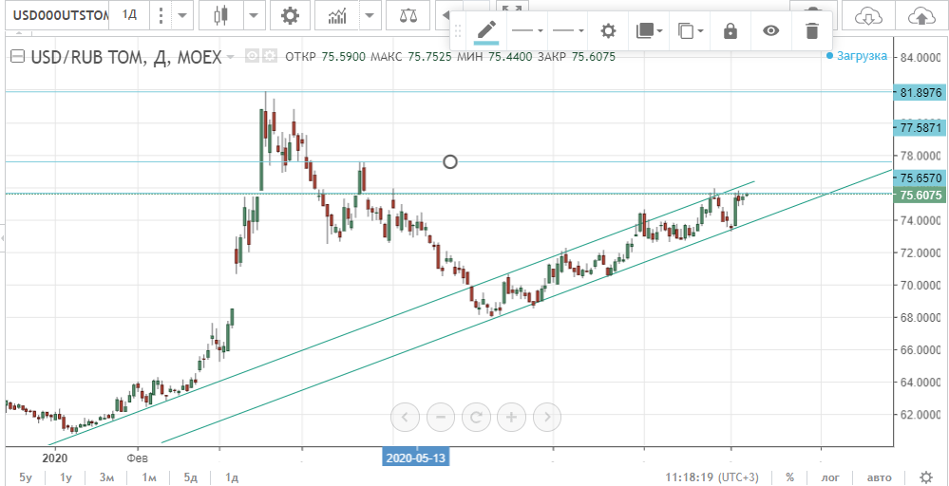Image resolution: width=949 pixels, height=486 pixels.
Task: Open the layers order dropdown
Action: [649, 30]
